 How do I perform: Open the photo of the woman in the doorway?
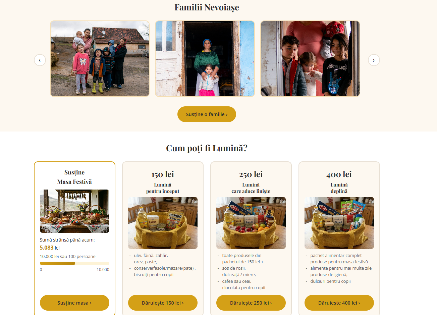205,59
